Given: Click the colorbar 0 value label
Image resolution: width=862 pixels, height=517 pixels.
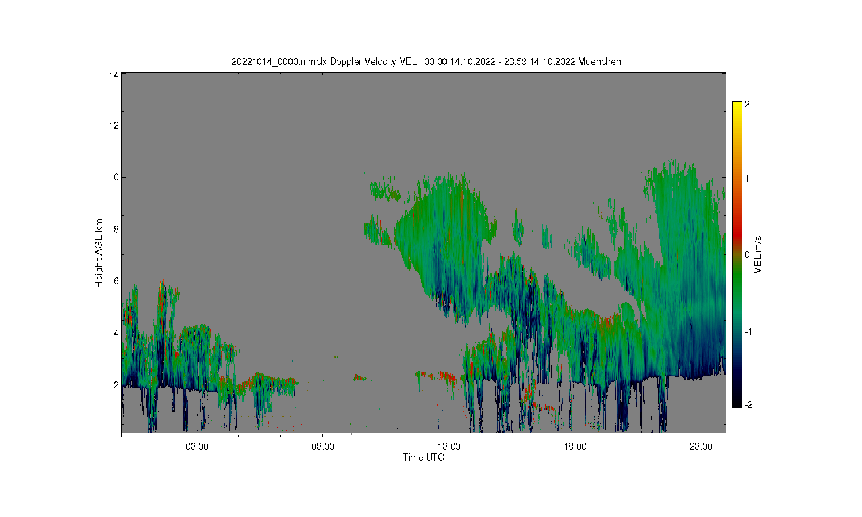Looking at the screenshot, I should click(747, 254).
